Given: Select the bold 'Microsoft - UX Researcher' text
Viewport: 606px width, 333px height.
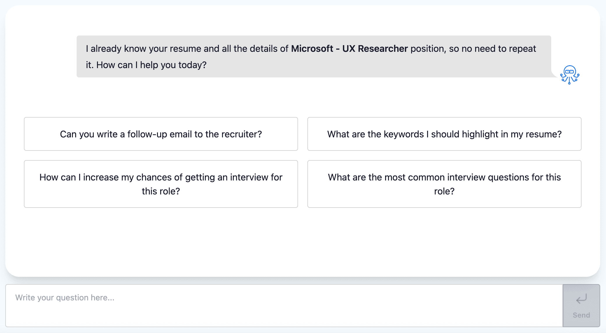Looking at the screenshot, I should click(x=349, y=49).
